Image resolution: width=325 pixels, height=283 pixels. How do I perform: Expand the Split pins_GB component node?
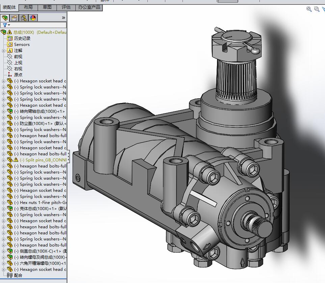point(4,160)
